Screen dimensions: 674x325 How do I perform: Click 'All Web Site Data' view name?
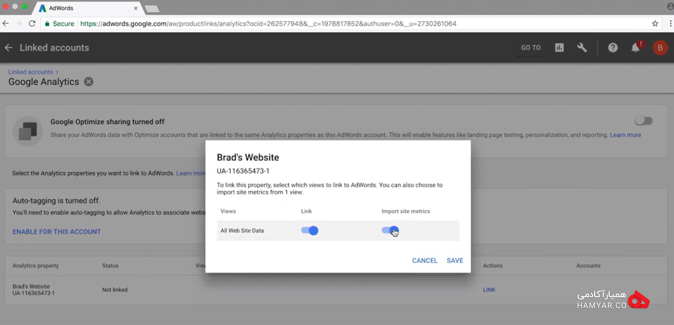click(242, 230)
